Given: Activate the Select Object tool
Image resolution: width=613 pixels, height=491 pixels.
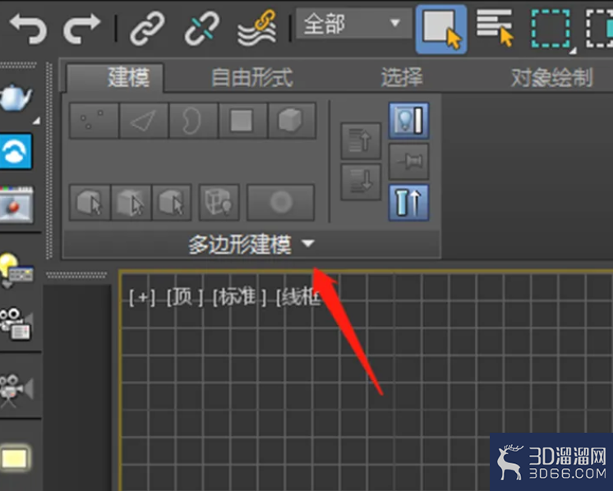Looking at the screenshot, I should 441,30.
